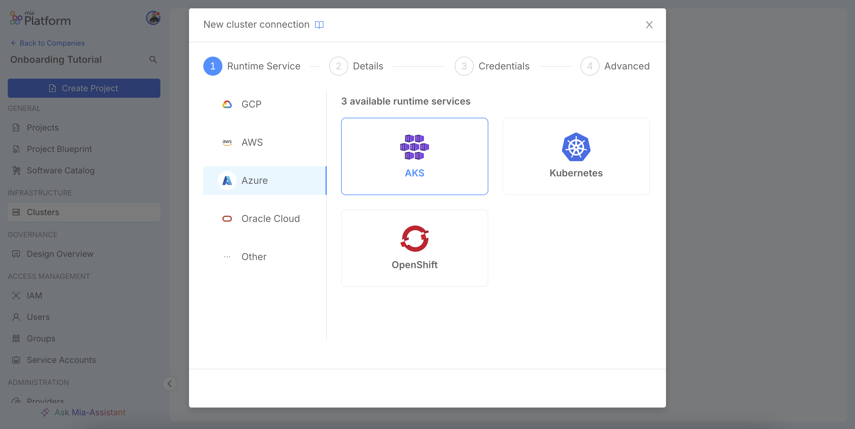Click the Google Cloud logo icon

[227, 104]
